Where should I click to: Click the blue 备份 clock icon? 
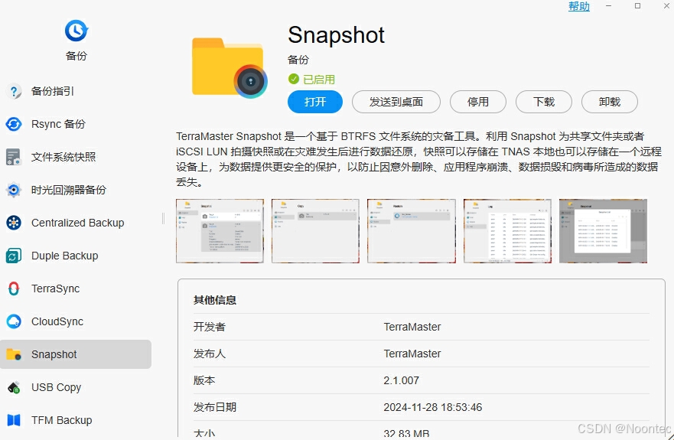76,31
